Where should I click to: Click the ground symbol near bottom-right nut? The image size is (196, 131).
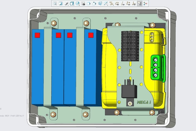pyautogui.click(x=161, y=112)
